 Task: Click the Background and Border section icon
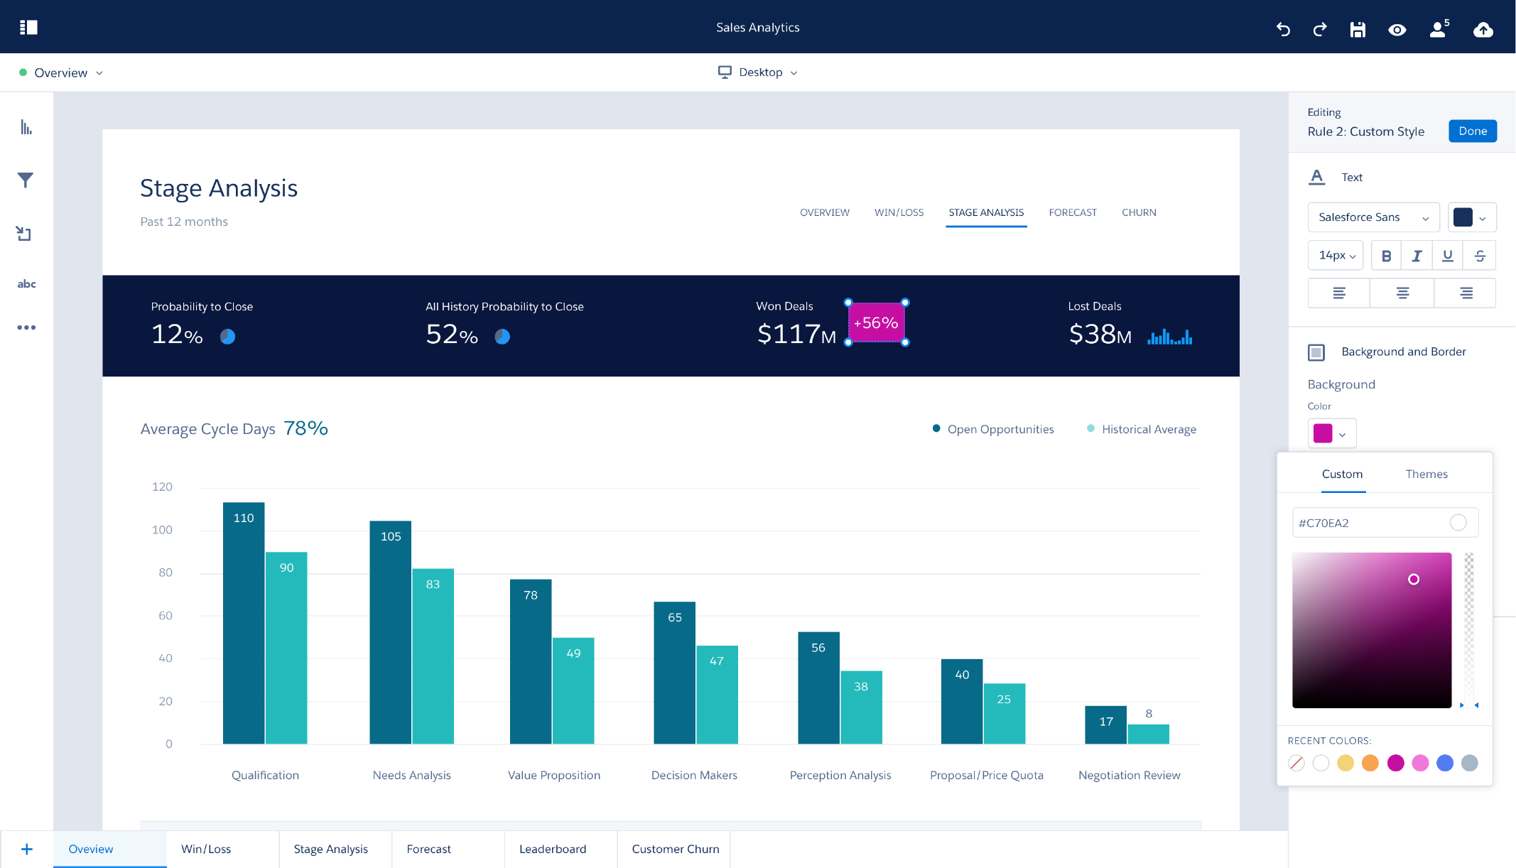tap(1316, 352)
